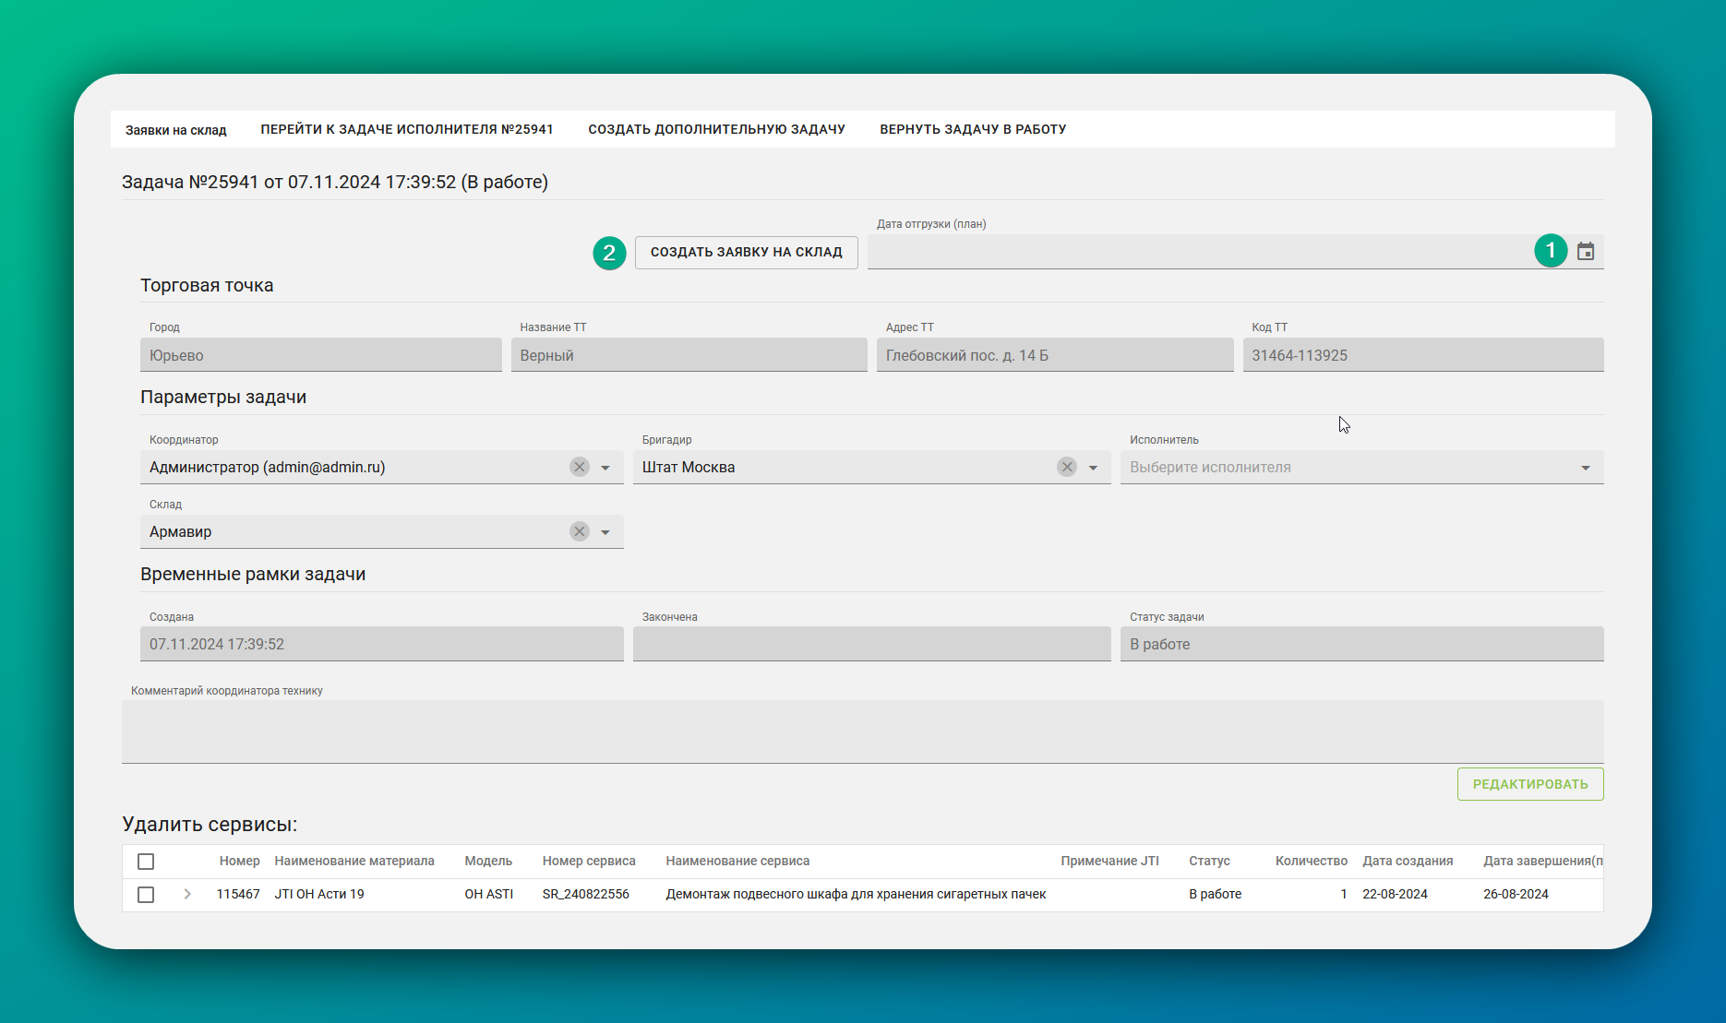Click the Код ТТ field 31464-113925

tap(1423, 355)
